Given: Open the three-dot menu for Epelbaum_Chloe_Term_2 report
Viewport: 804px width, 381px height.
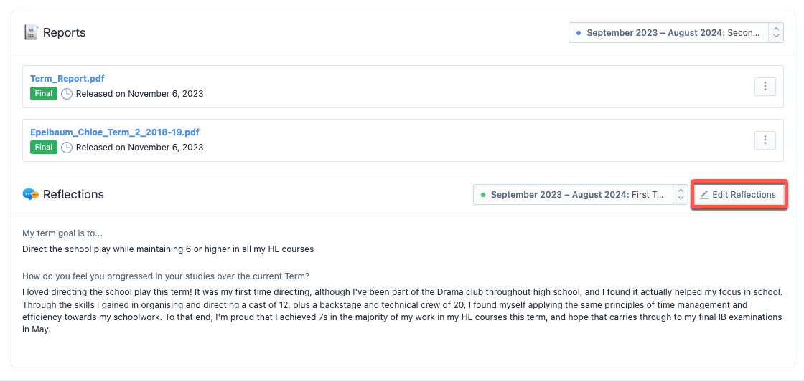Looking at the screenshot, I should 765,140.
